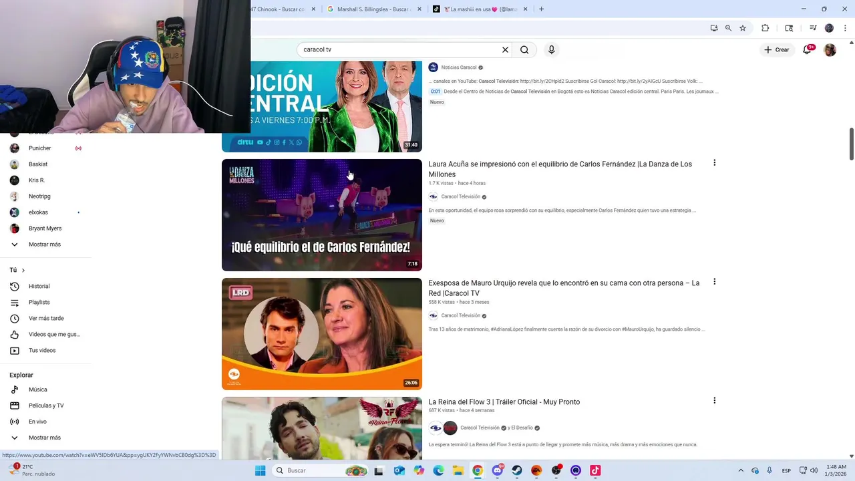The width and height of the screenshot is (855, 481).
Task: Open the Baskiat subscription channel
Action: [x=38, y=164]
